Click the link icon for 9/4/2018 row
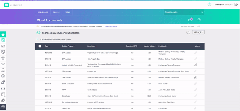Image resolution: width=240 pixels, height=111 pixels. click(x=196, y=65)
